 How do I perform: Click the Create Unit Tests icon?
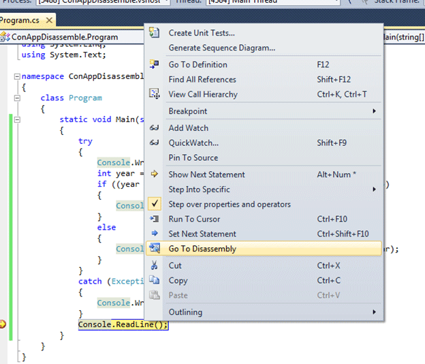(154, 33)
